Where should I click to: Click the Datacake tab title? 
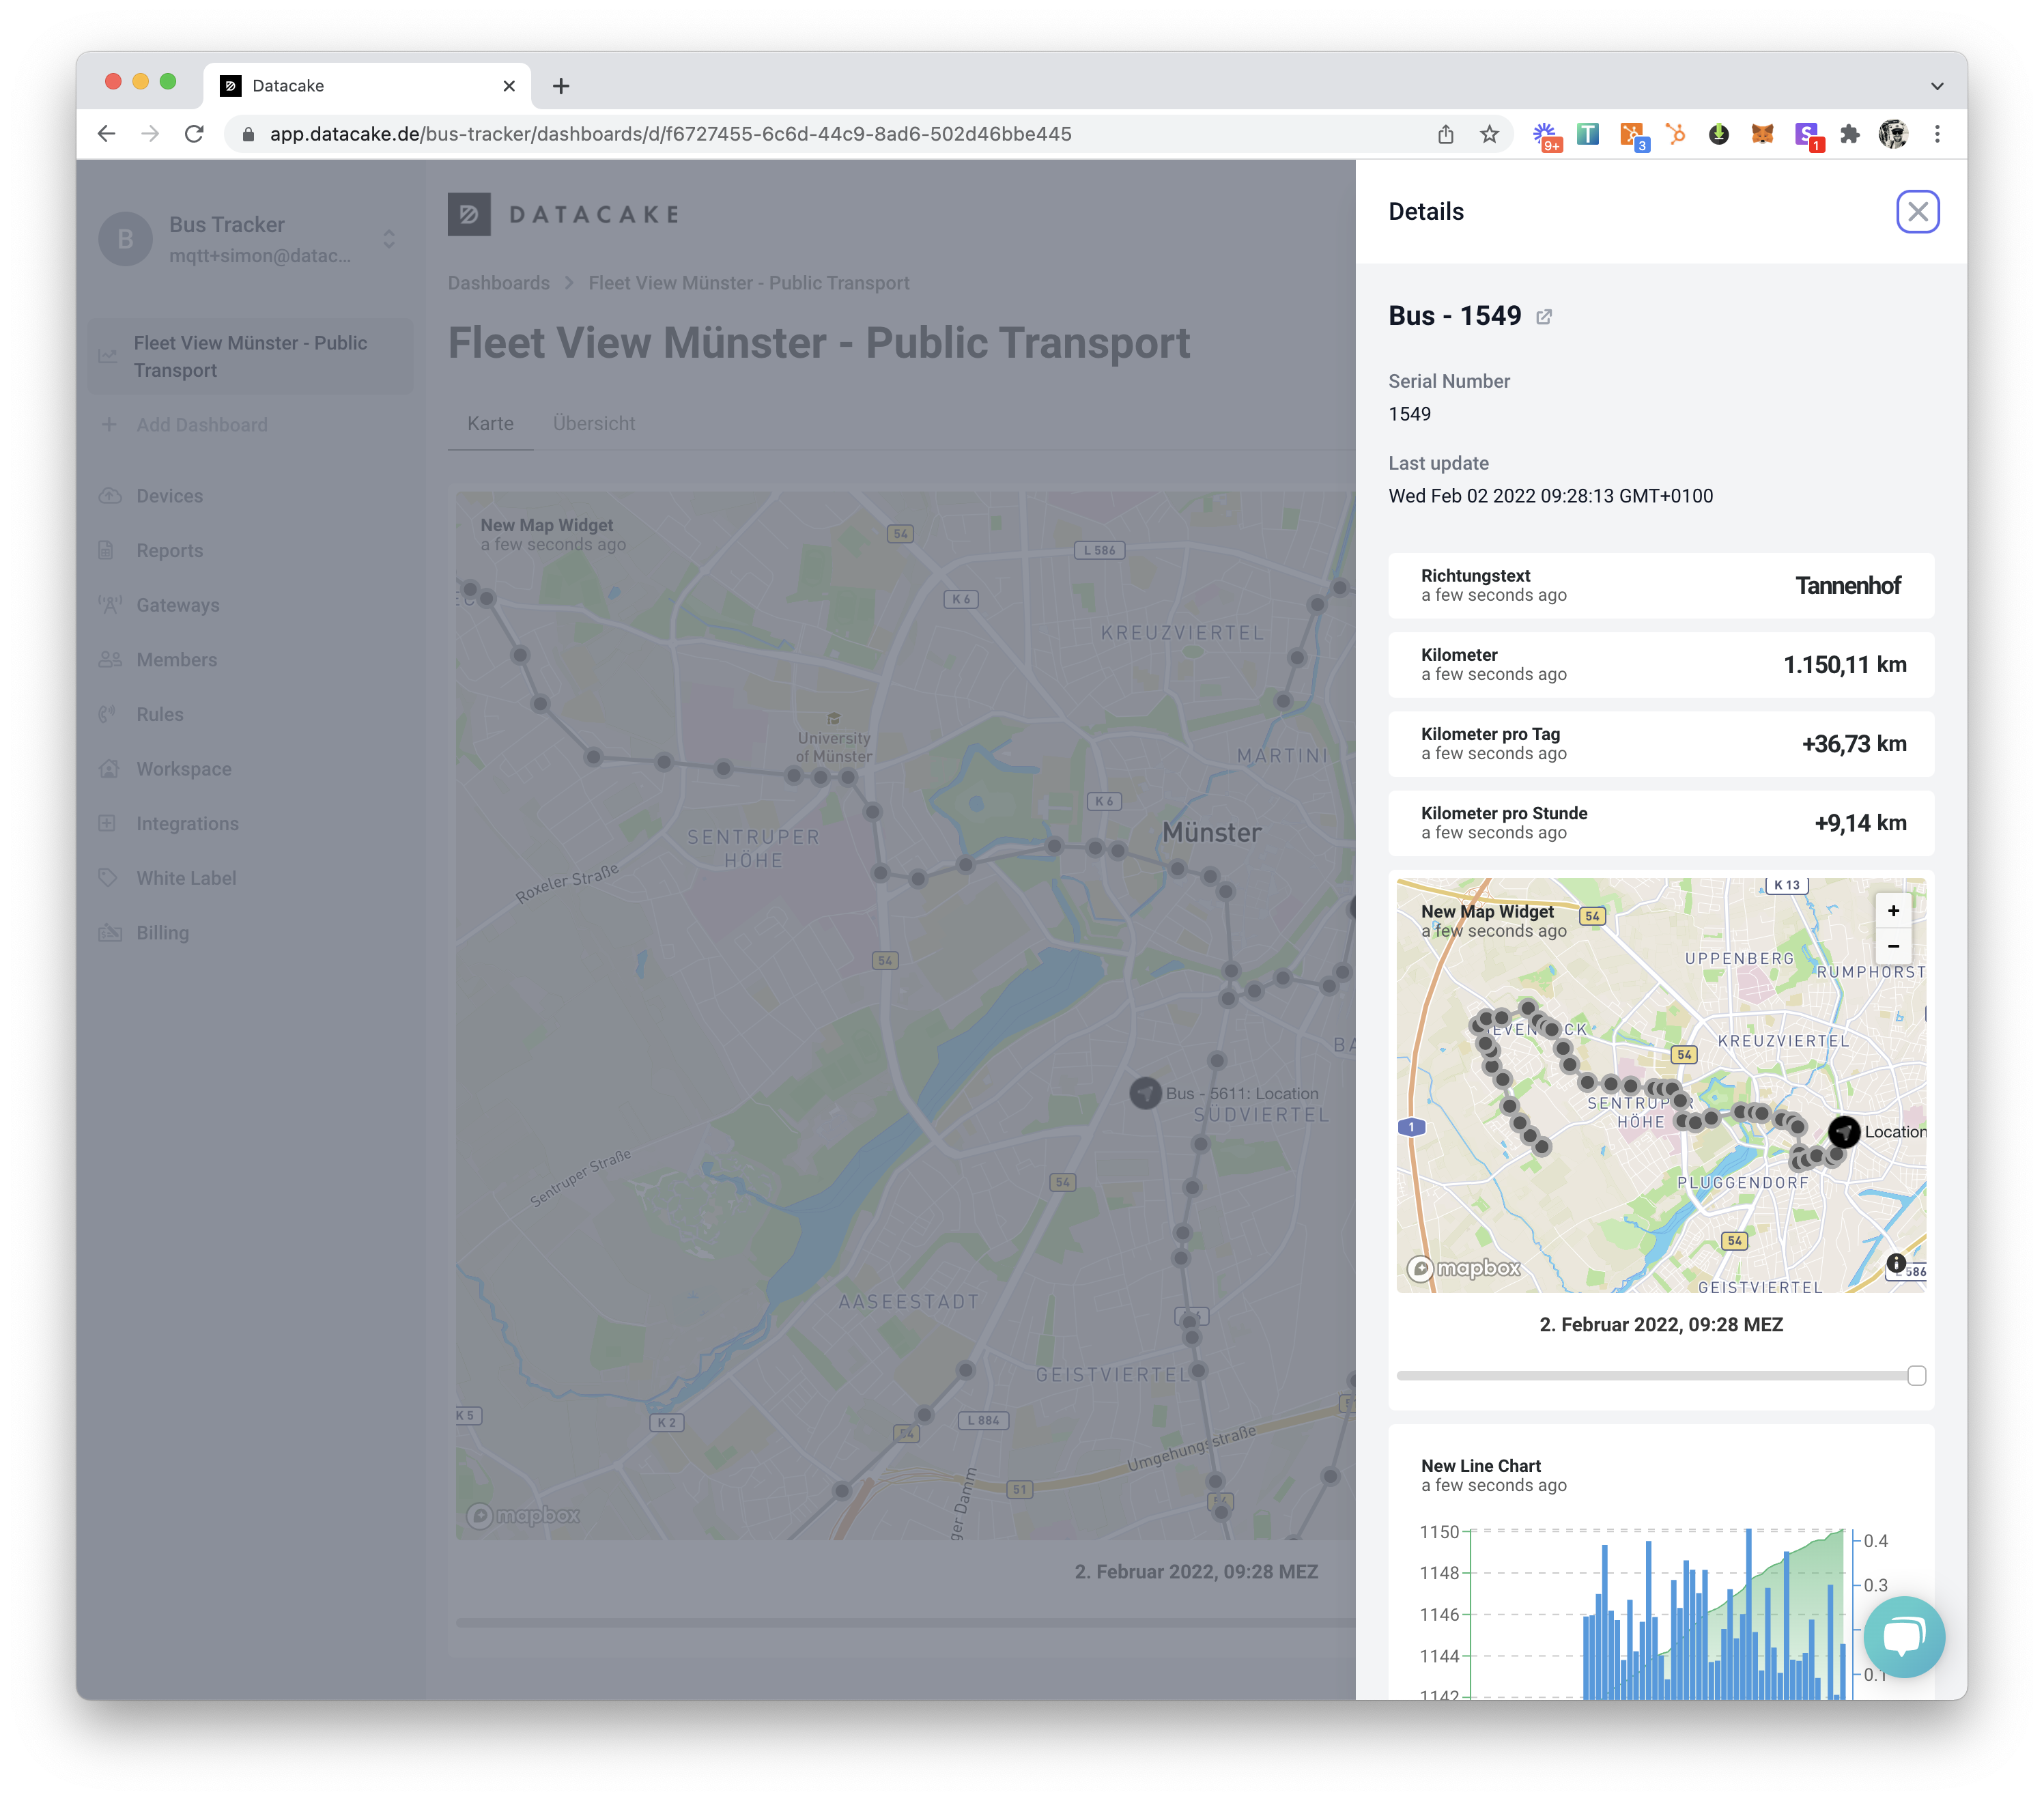coord(288,86)
